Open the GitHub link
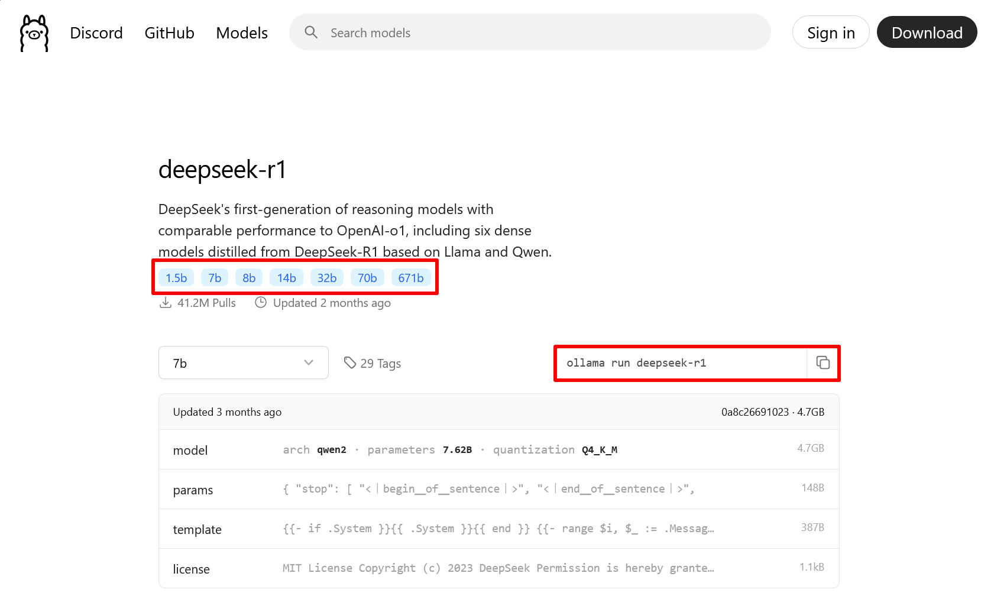The image size is (994, 599). 170,33
